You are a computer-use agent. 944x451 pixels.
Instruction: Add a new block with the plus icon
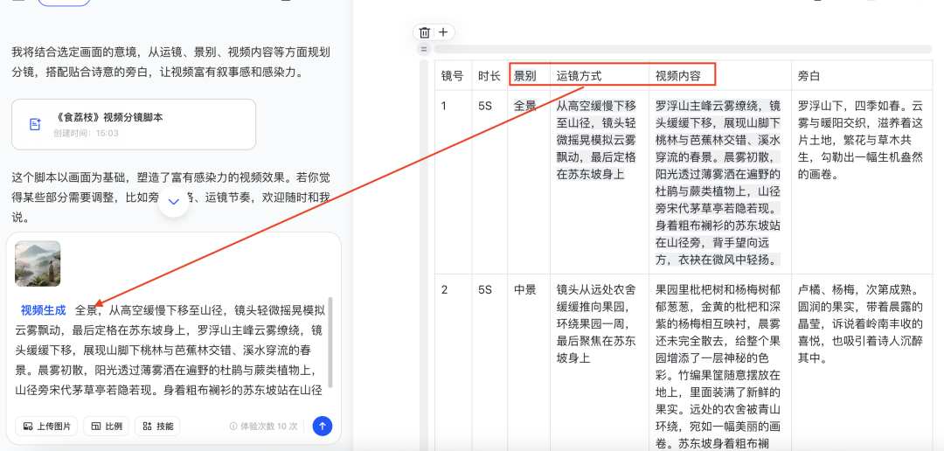(444, 32)
